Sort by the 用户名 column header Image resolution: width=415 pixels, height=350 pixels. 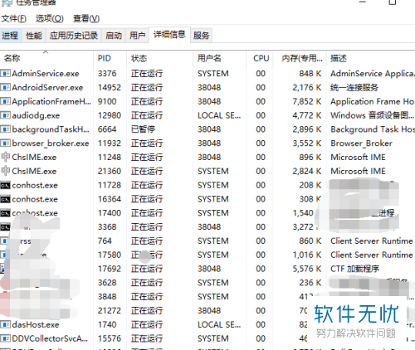(x=219, y=58)
